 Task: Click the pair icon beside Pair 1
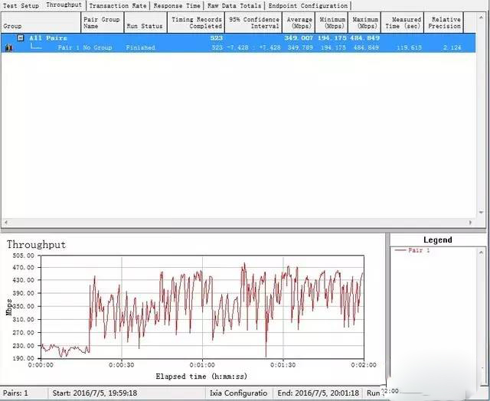[8, 47]
